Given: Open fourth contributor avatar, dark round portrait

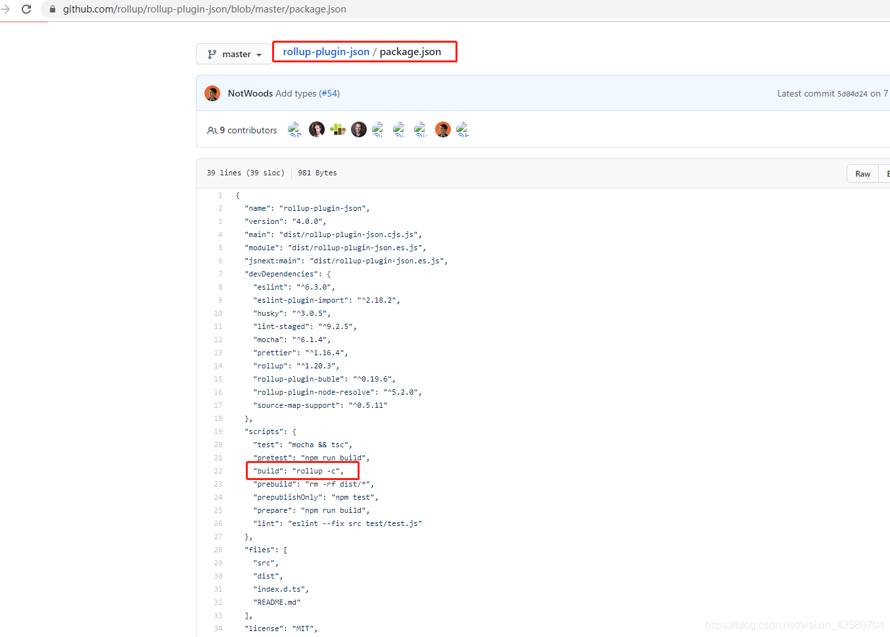Looking at the screenshot, I should [x=359, y=129].
